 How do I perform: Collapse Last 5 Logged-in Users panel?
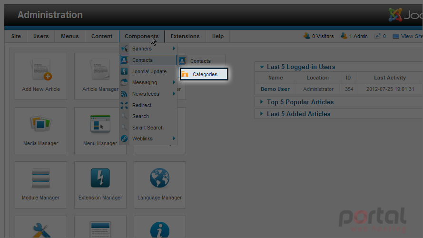click(x=262, y=67)
